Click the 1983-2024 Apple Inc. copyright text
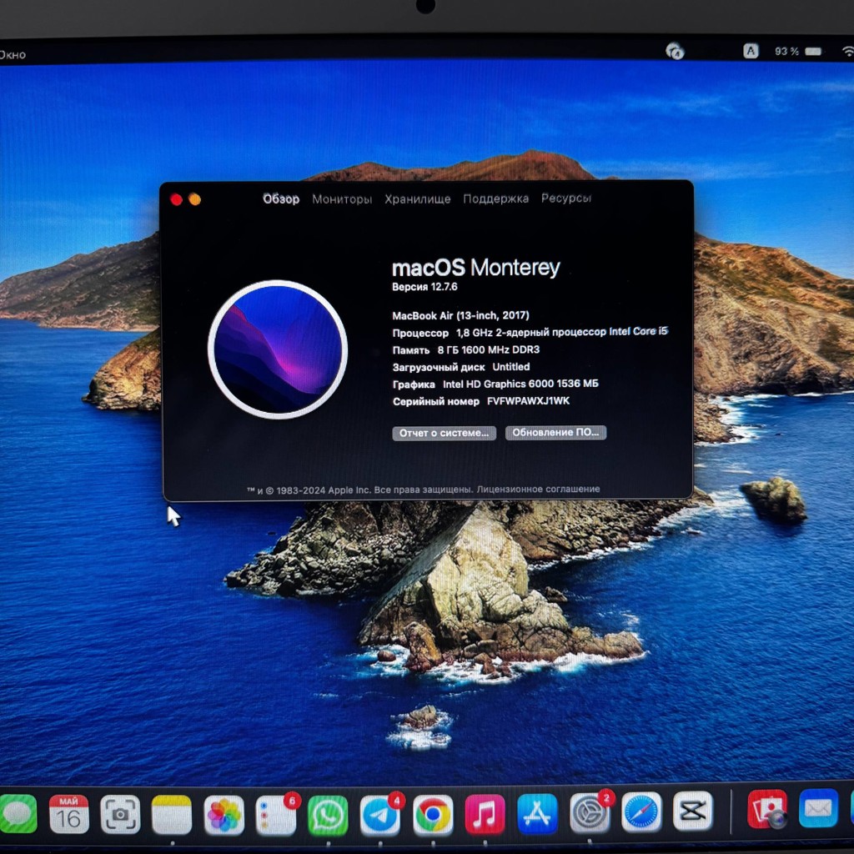This screenshot has width=854, height=854. [324, 490]
